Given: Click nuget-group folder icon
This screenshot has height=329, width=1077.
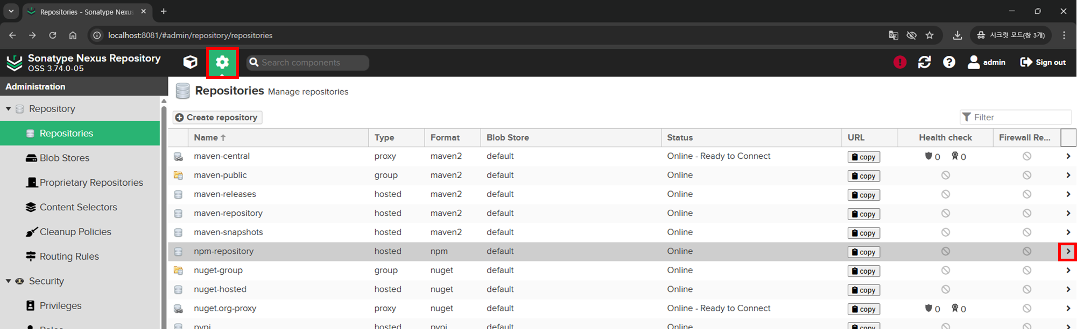Looking at the screenshot, I should pos(178,270).
